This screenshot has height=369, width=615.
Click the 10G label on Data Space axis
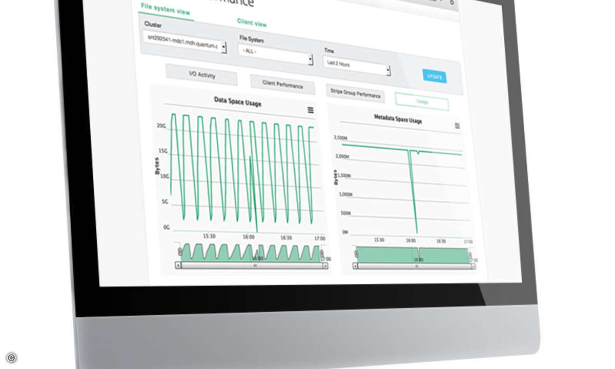pos(165,176)
